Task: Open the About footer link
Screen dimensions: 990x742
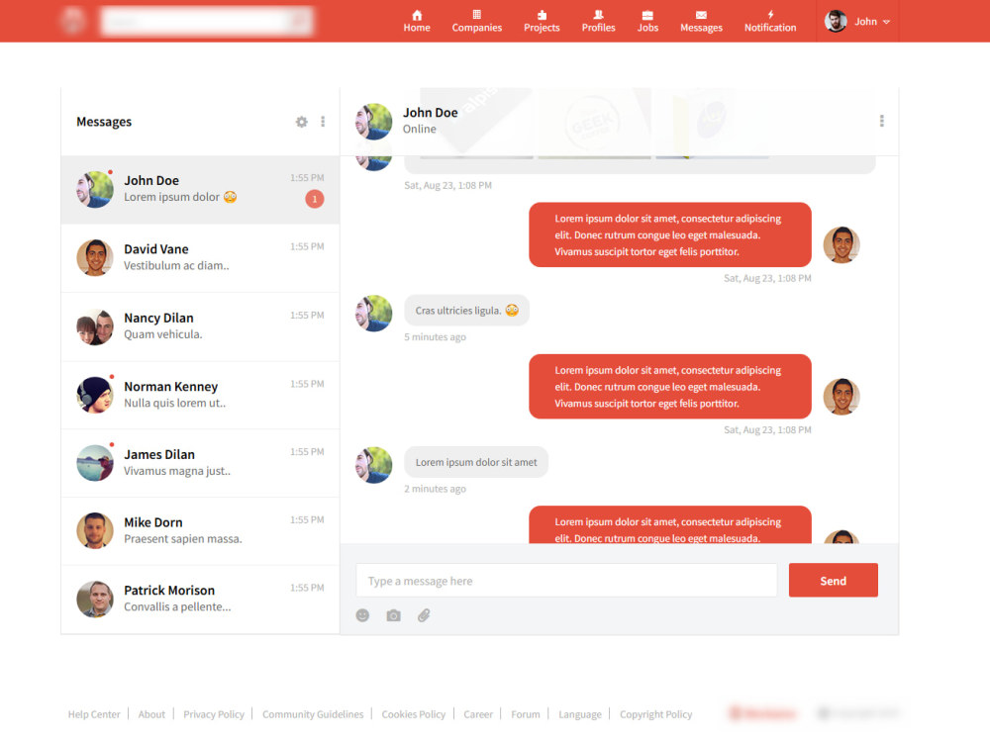Action: point(151,714)
